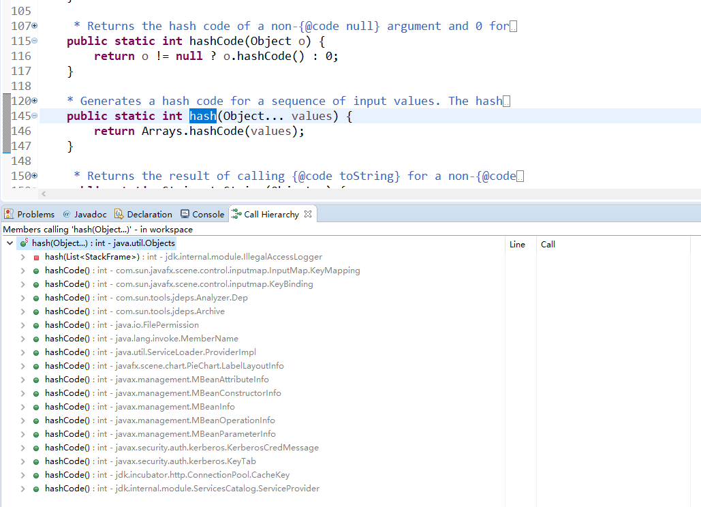
Task: Collapse hashCode method at line 115
Action: [35, 41]
